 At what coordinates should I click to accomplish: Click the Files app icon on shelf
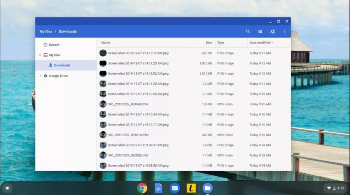(207, 188)
